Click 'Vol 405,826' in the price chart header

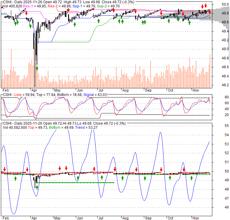(12, 6)
